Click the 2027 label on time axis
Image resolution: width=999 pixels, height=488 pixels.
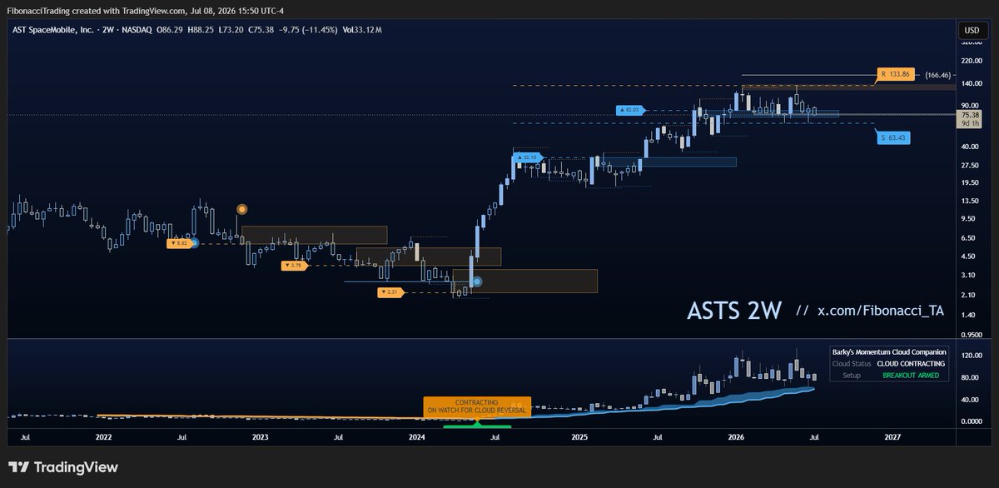pos(892,436)
